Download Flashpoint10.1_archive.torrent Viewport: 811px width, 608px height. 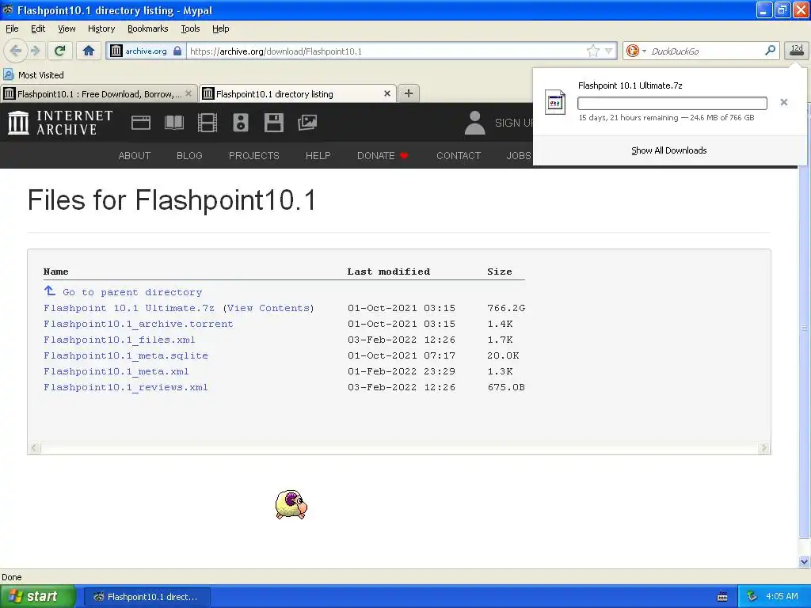pos(138,324)
